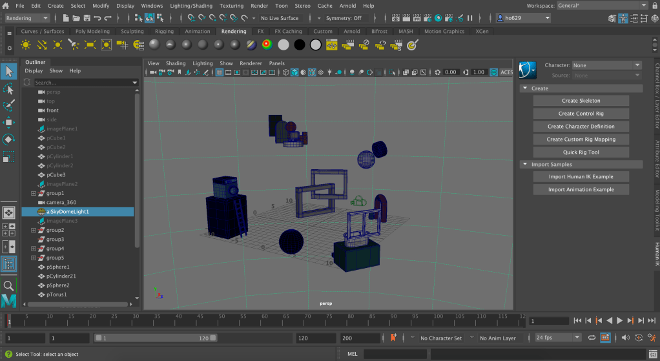Mute timeline audio with speaker icon
Image resolution: width=660 pixels, height=361 pixels.
click(624, 337)
